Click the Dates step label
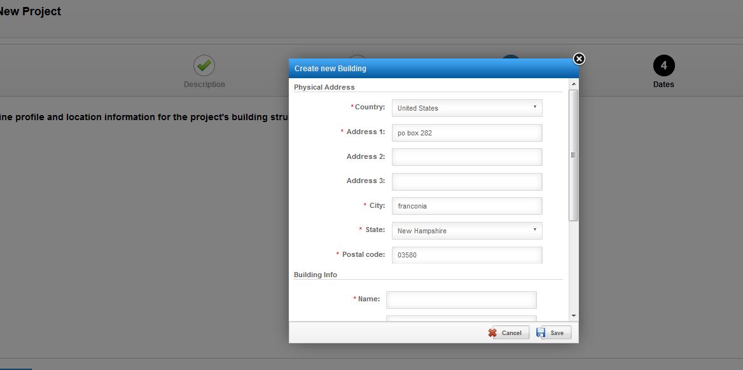This screenshot has width=743, height=370. pos(663,85)
